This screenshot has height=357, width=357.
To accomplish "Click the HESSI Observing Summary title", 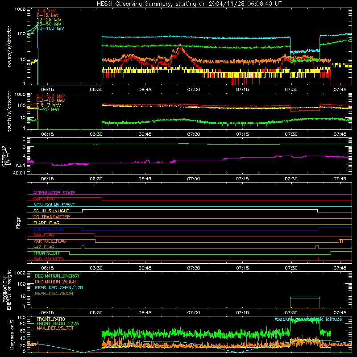I will point(189,4).
